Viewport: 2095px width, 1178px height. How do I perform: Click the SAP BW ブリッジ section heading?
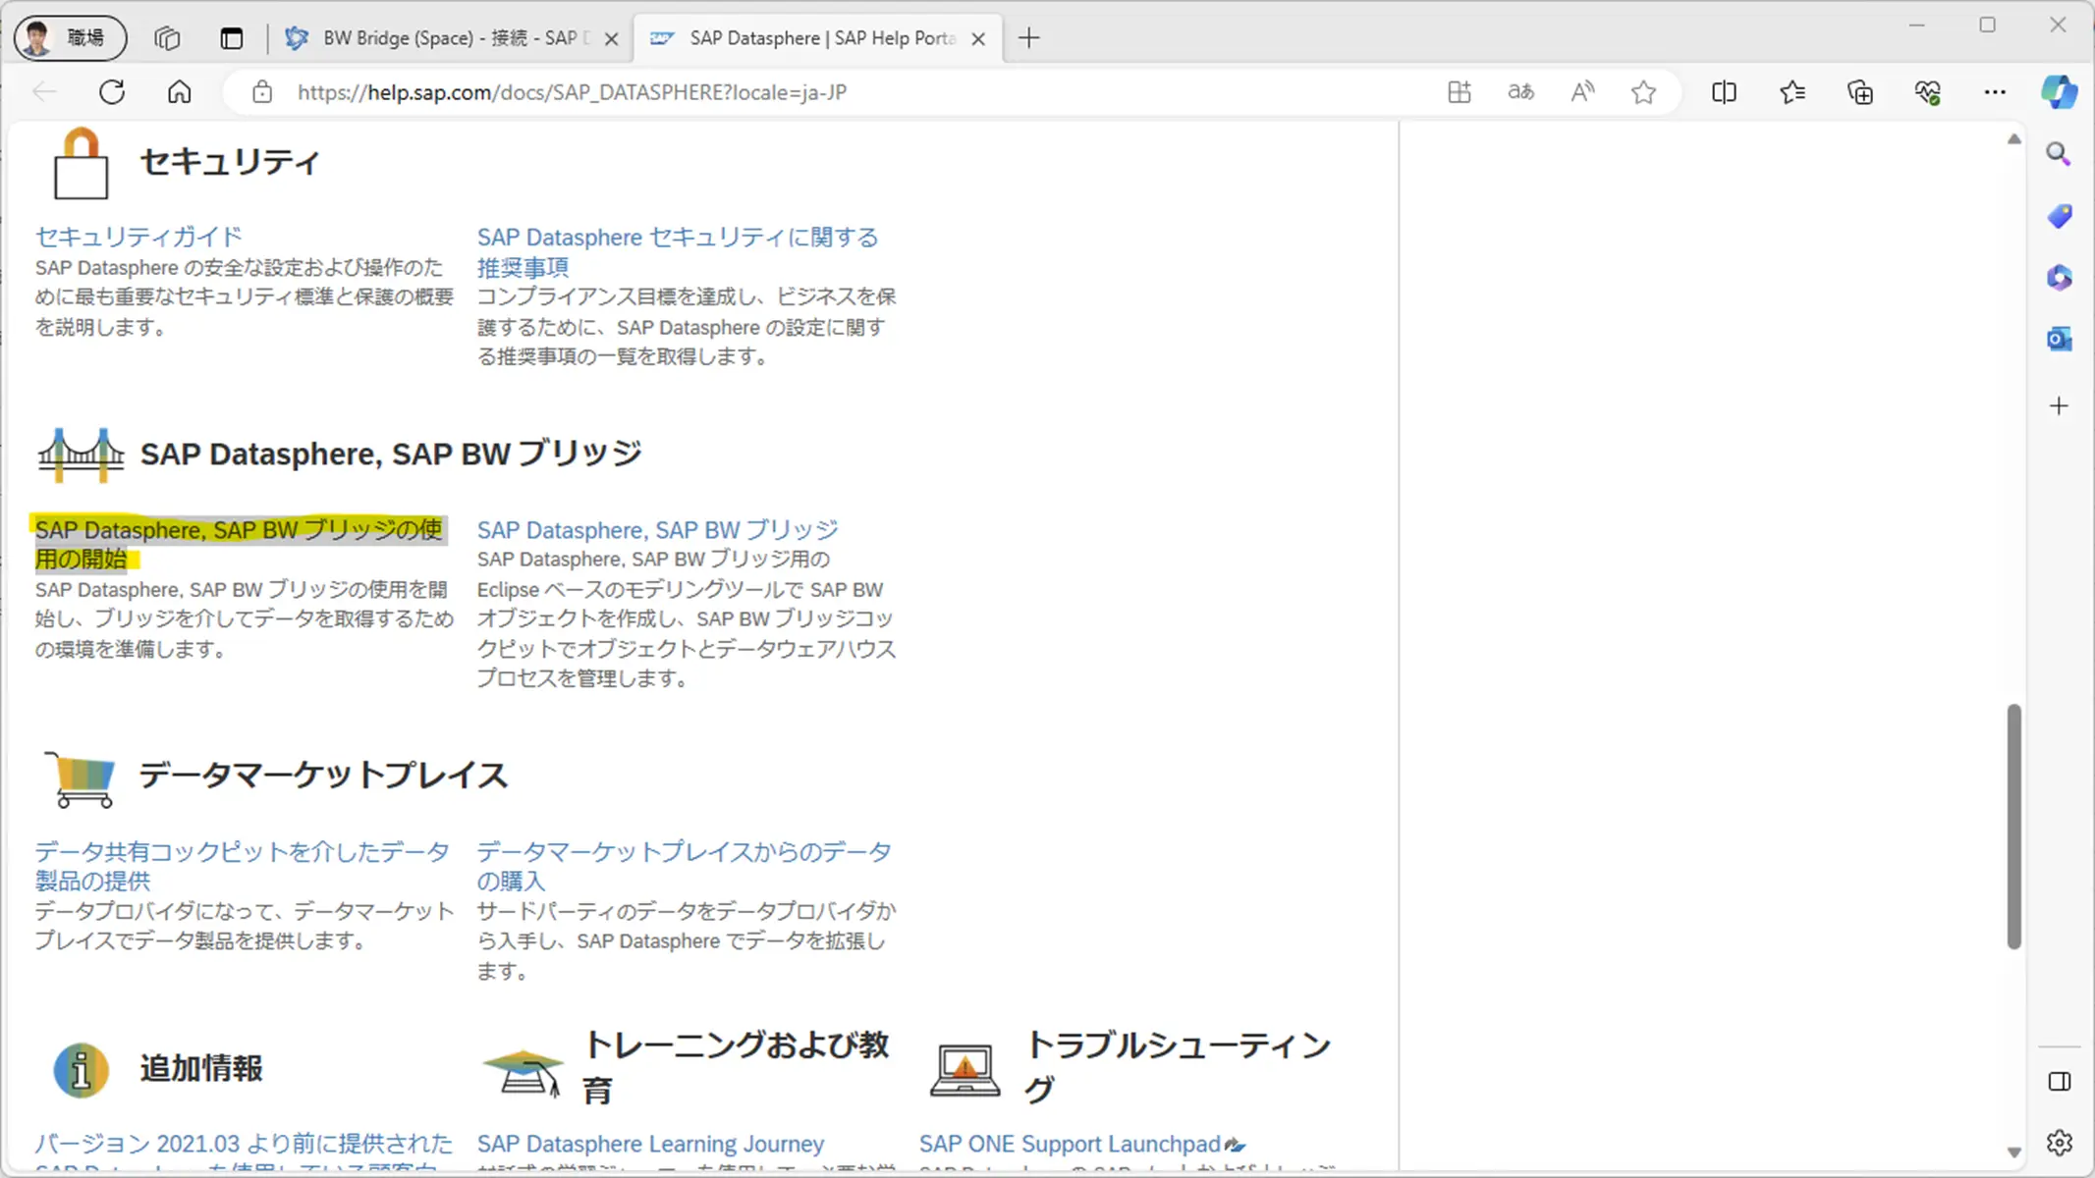tap(391, 454)
